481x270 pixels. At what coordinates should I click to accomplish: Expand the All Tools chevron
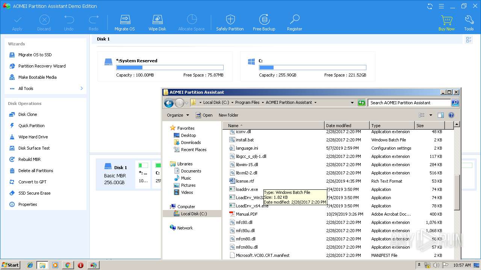tap(82, 88)
